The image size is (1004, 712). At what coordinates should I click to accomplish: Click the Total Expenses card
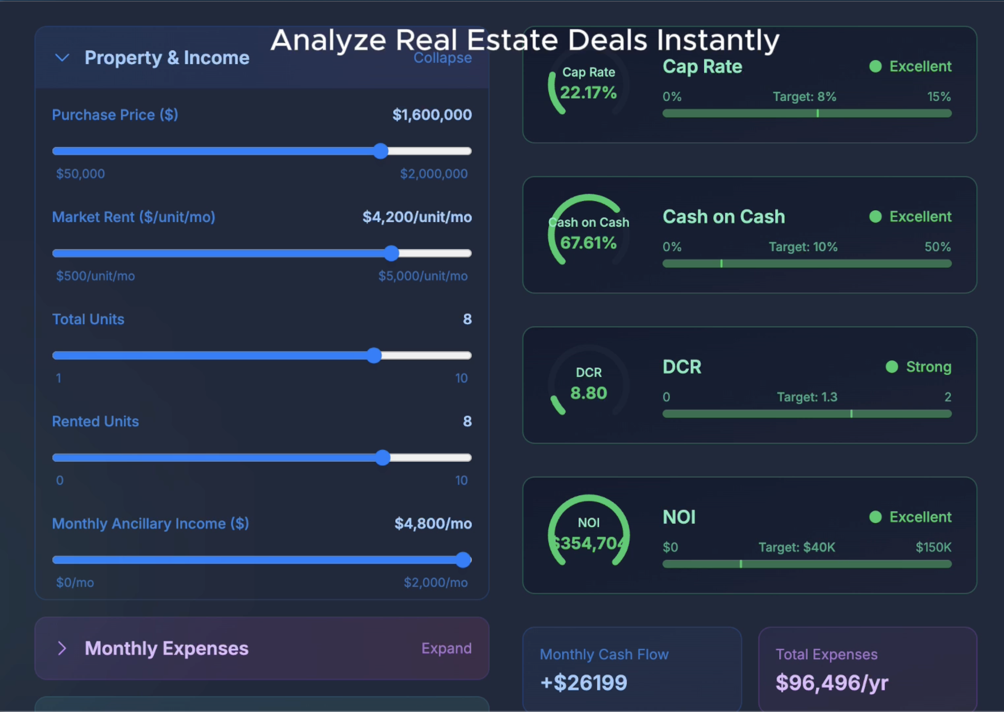(867, 669)
